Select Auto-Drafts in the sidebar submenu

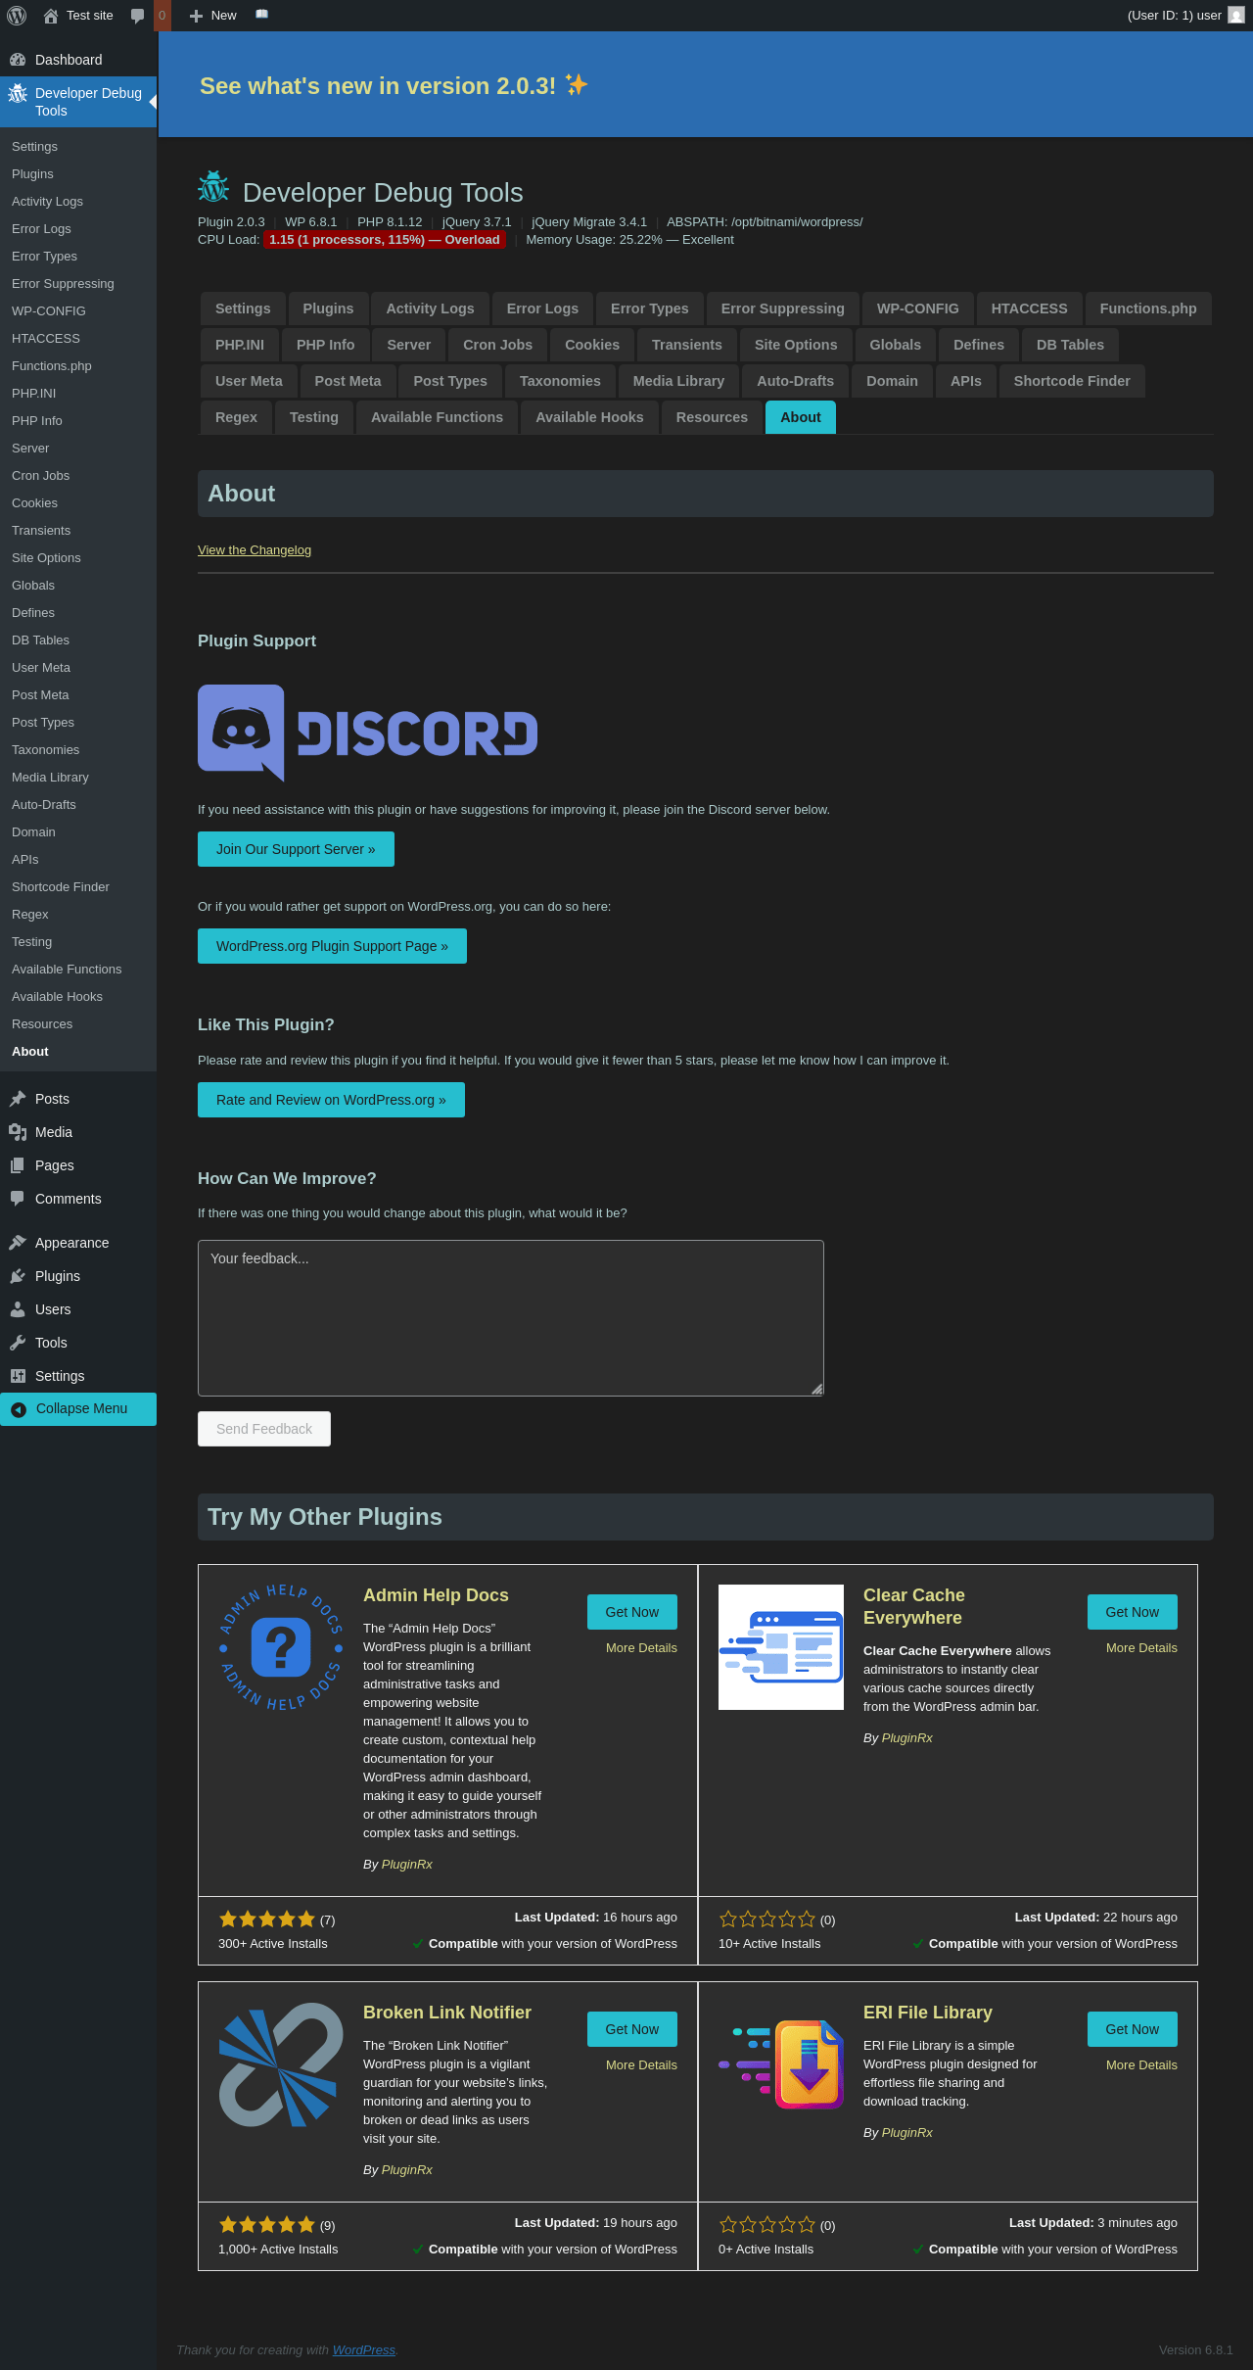click(78, 805)
